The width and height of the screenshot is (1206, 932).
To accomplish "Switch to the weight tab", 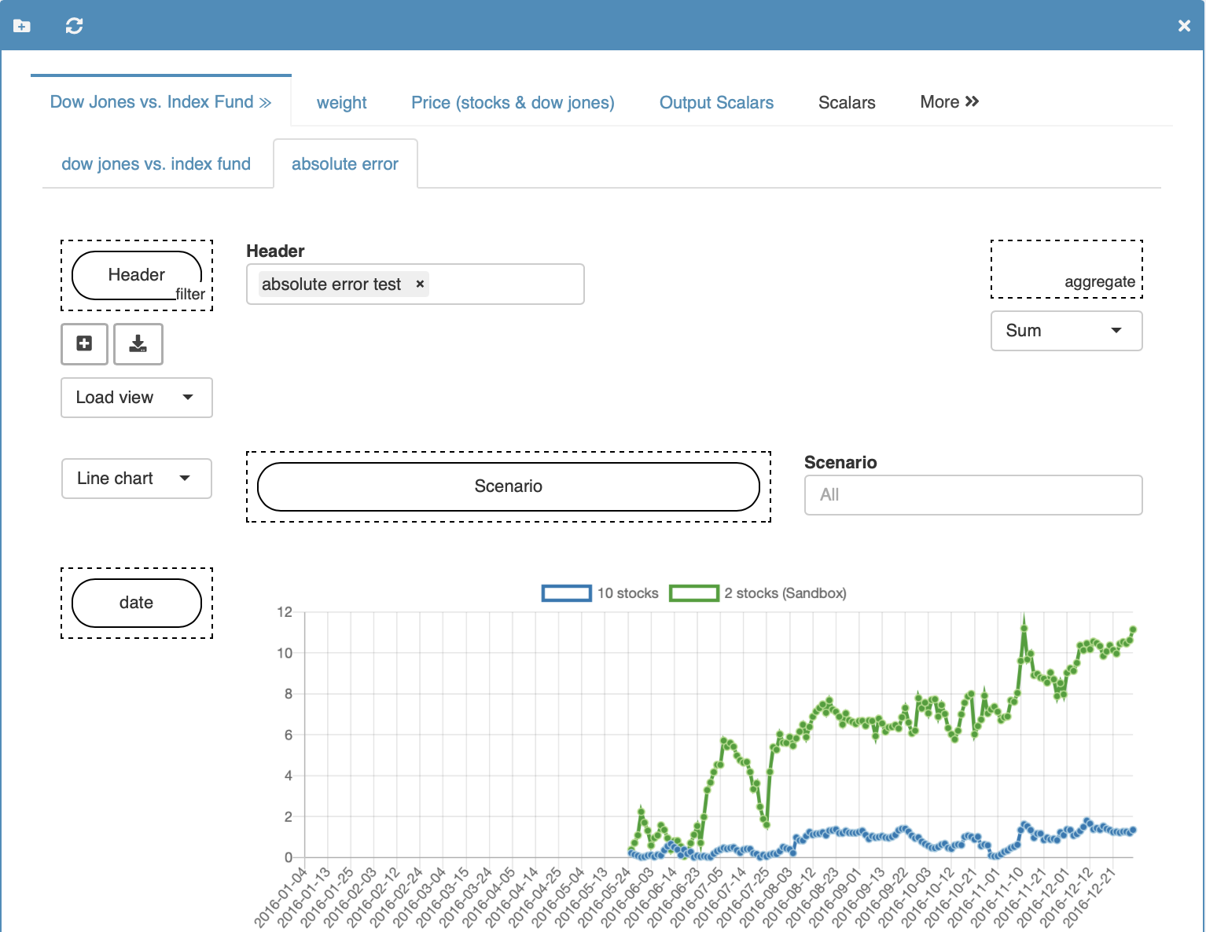I will tap(341, 102).
